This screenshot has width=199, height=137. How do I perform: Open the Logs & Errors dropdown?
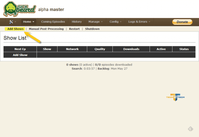tap(139, 22)
